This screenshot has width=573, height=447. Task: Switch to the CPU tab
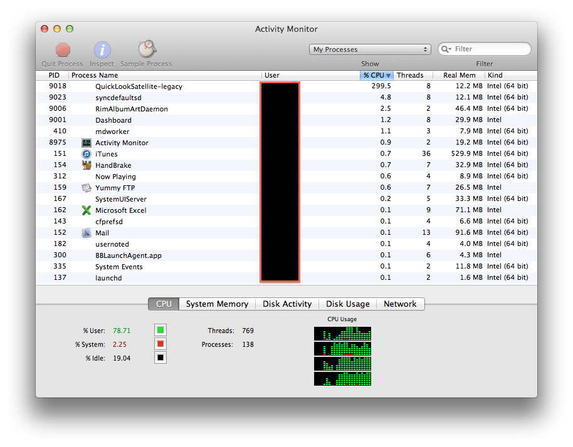point(164,304)
